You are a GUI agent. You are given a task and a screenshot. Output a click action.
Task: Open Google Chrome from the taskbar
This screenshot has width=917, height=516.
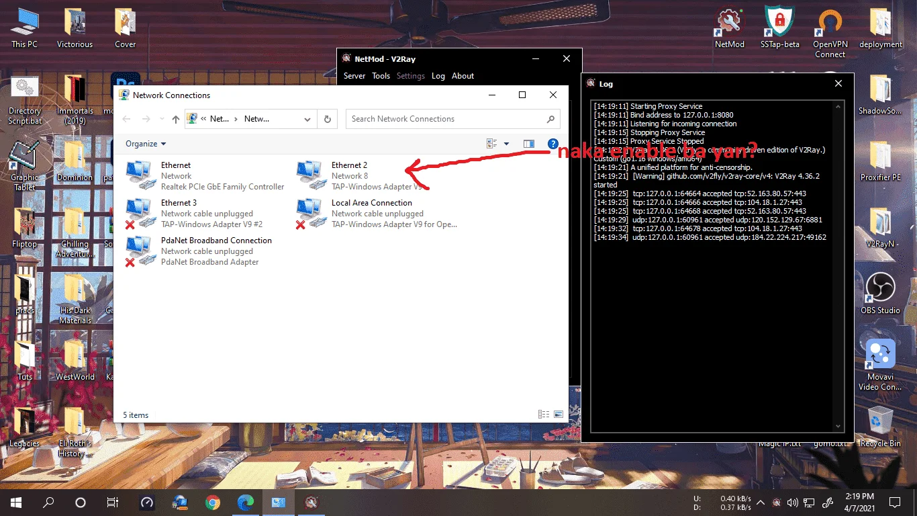(x=212, y=502)
